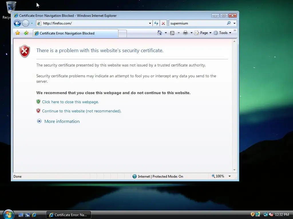This screenshot has width=293, height=219.
Task: Click the address bar showing http://firefox.com/
Action: (x=94, y=23)
